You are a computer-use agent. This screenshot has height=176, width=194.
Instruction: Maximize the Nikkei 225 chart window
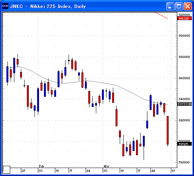point(179,6)
